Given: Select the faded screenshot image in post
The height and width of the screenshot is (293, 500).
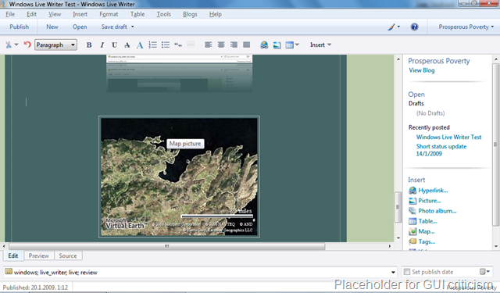Looking at the screenshot, I should pos(179,73).
